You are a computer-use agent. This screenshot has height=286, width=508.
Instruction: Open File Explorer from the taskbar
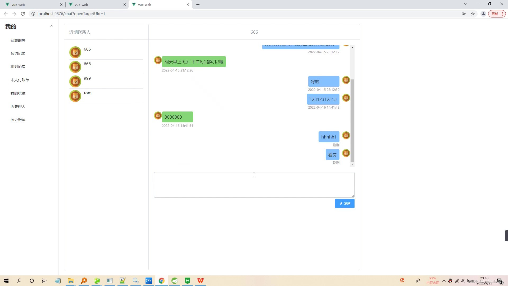(70, 280)
